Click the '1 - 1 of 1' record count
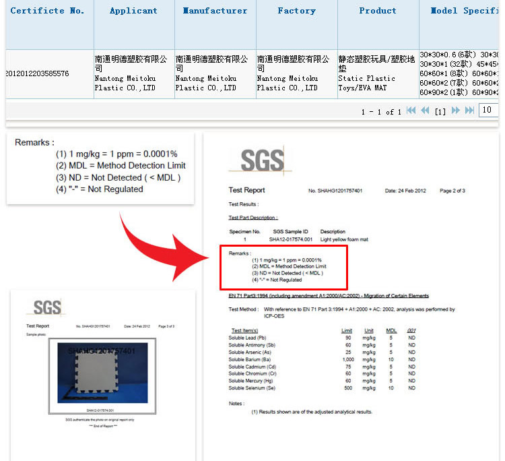 (x=381, y=112)
